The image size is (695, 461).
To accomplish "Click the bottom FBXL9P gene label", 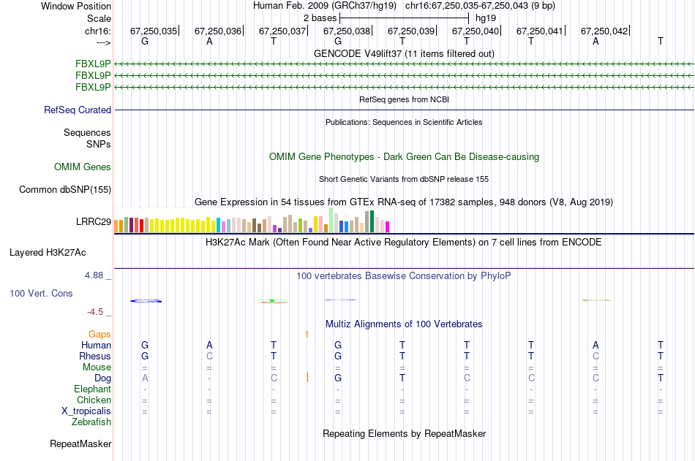I will point(93,87).
